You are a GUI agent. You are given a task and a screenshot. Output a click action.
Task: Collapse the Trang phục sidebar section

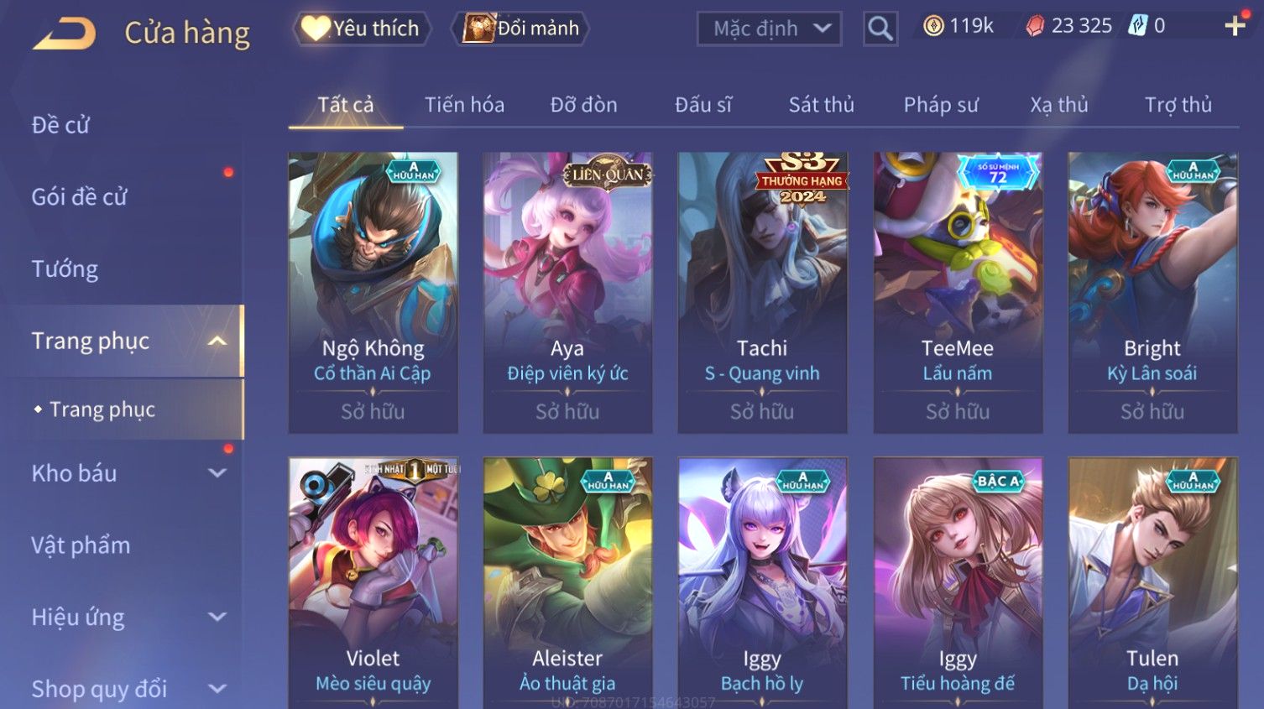[x=217, y=341]
